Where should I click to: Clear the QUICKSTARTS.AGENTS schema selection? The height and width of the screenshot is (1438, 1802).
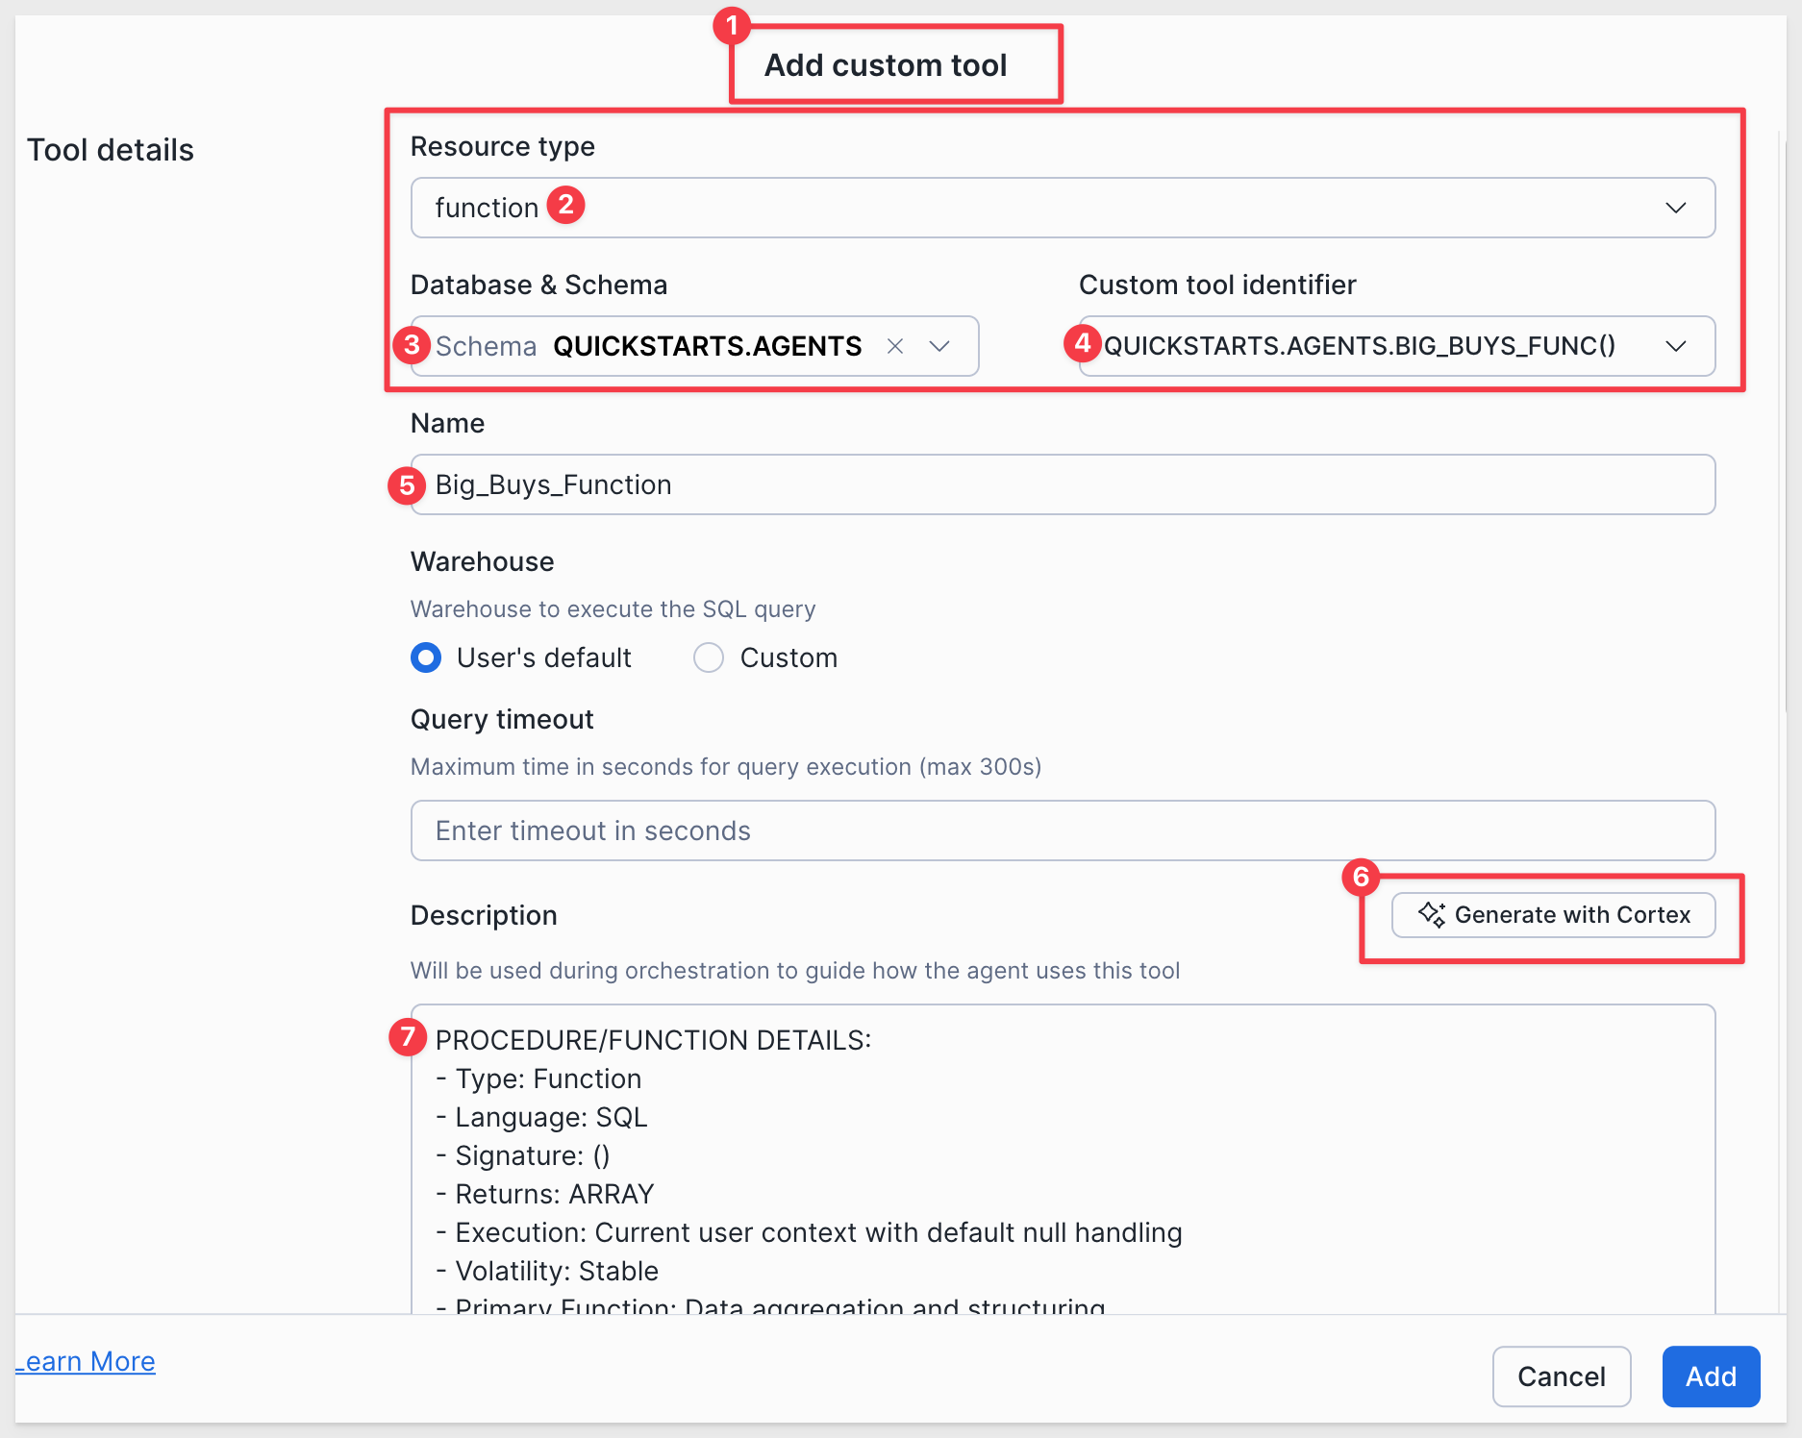(x=894, y=346)
